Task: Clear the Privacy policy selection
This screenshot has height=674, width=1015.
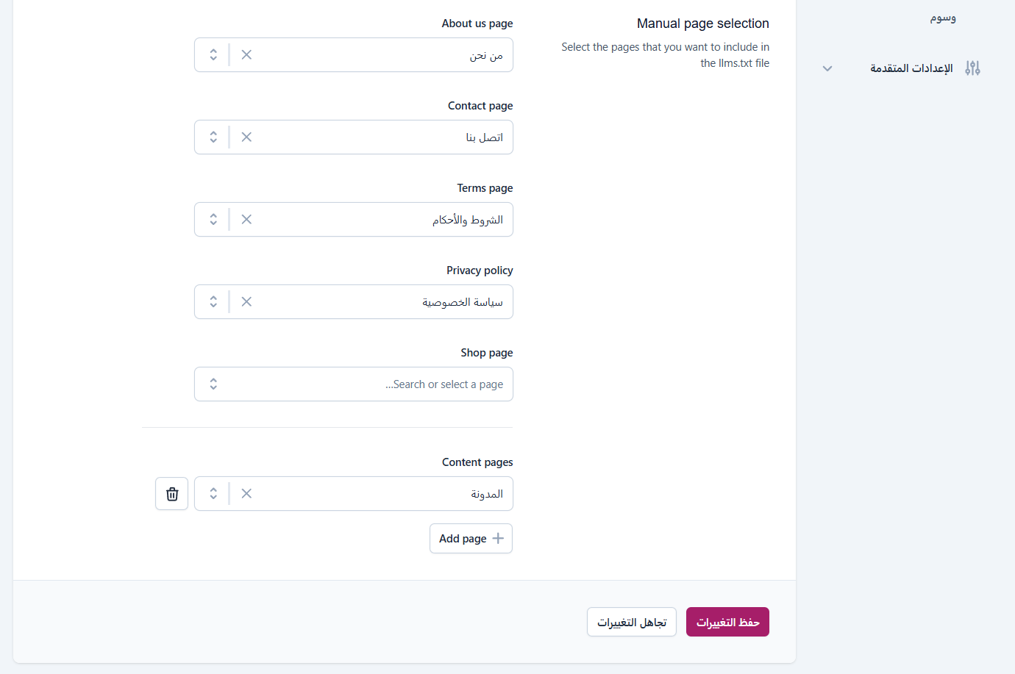Action: click(246, 302)
